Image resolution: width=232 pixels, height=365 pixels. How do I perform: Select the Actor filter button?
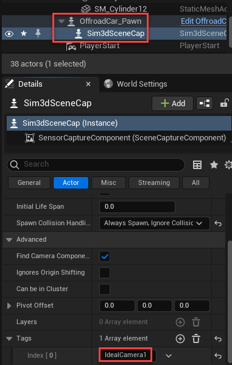click(71, 182)
